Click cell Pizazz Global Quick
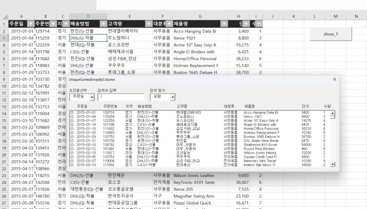The height and width of the screenshot is (209, 367). (200, 203)
